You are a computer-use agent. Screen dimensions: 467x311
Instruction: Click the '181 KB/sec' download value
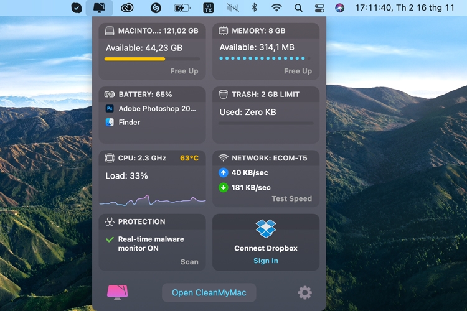(251, 187)
